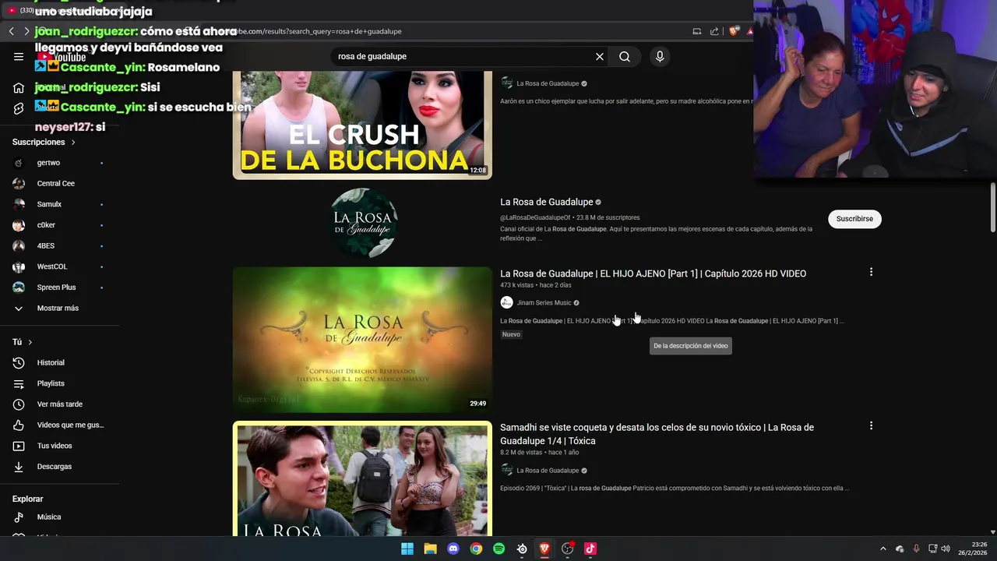Click the network icon in system tray
This screenshot has width=997, height=561.
click(x=933, y=549)
